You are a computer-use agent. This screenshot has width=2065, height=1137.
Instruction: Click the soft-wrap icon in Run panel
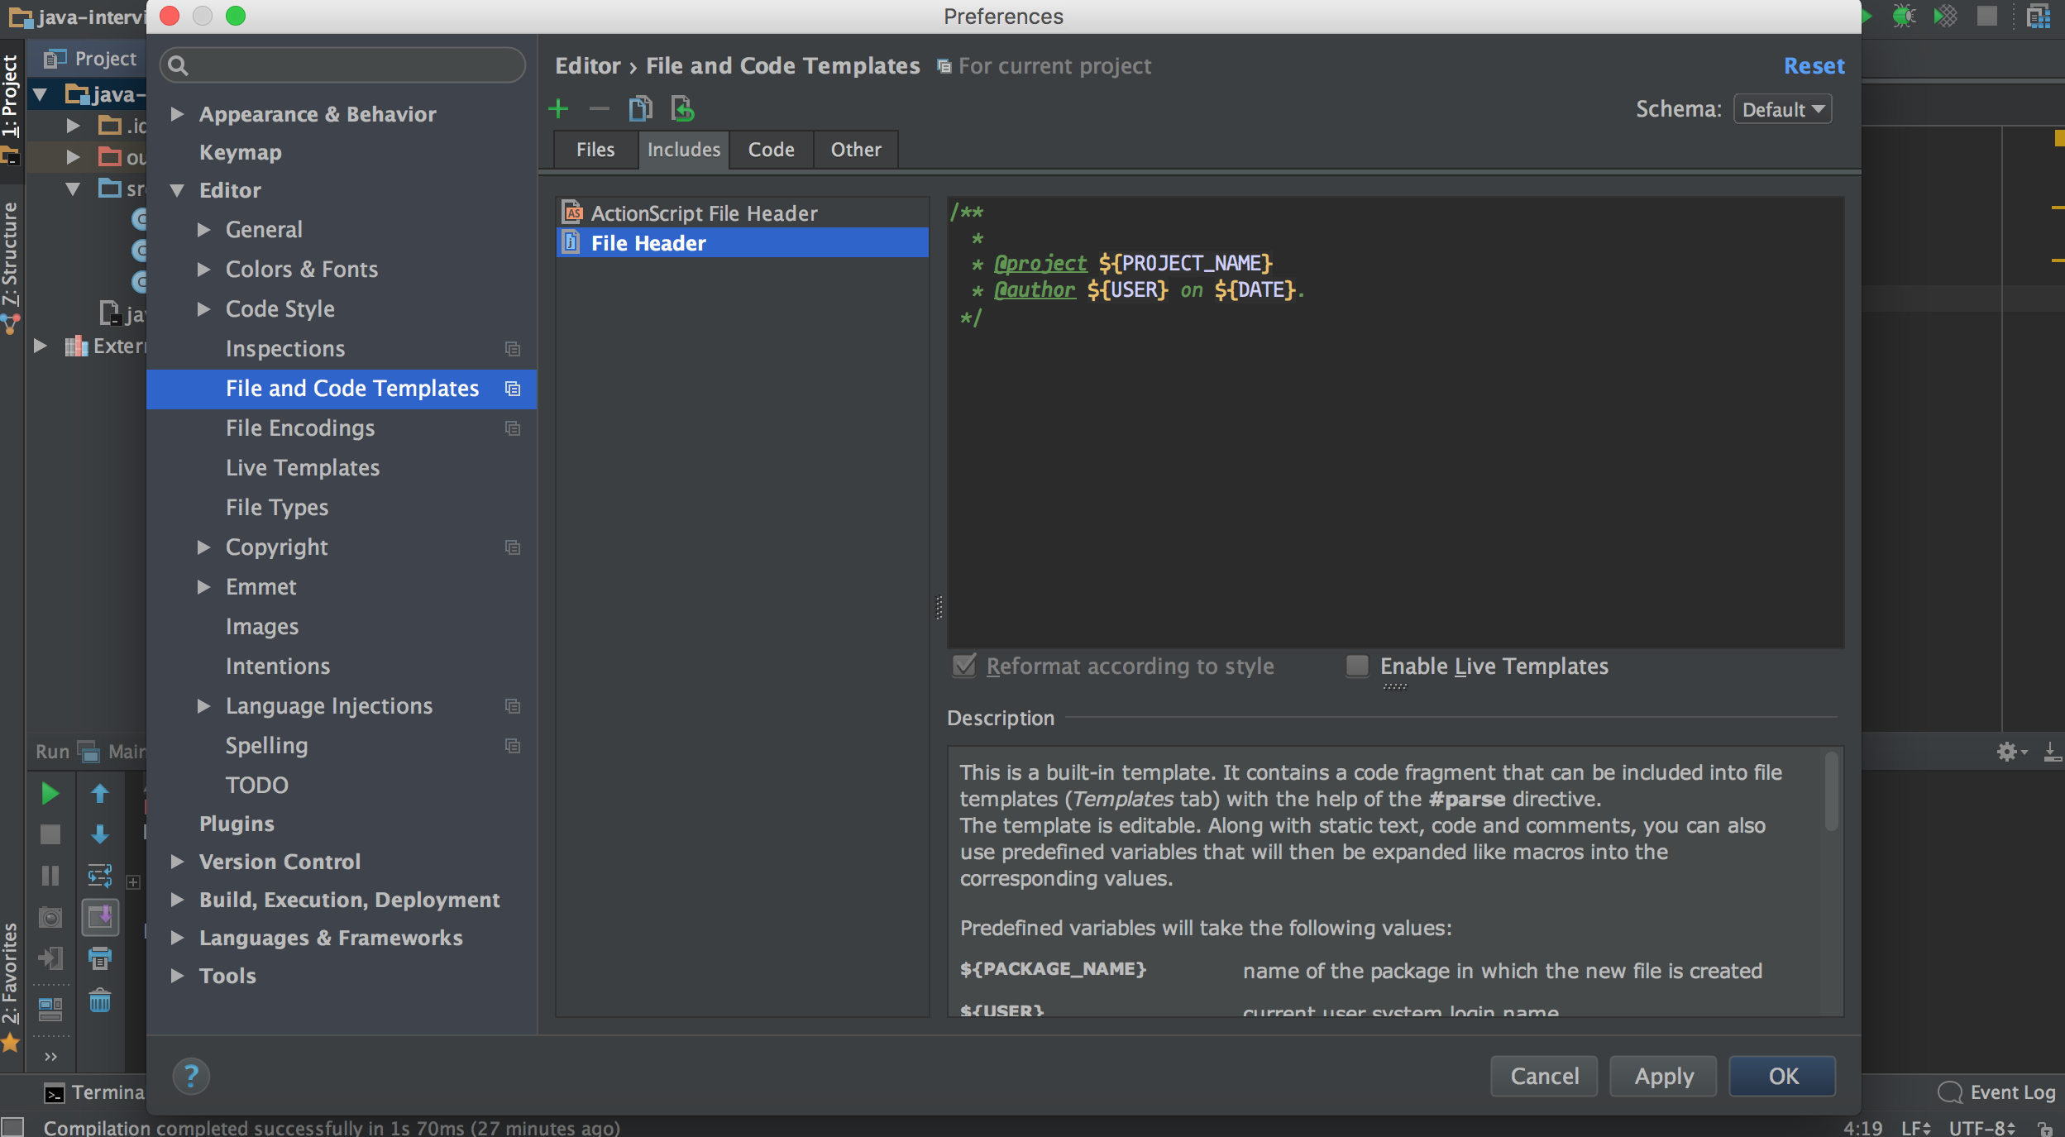point(100,876)
